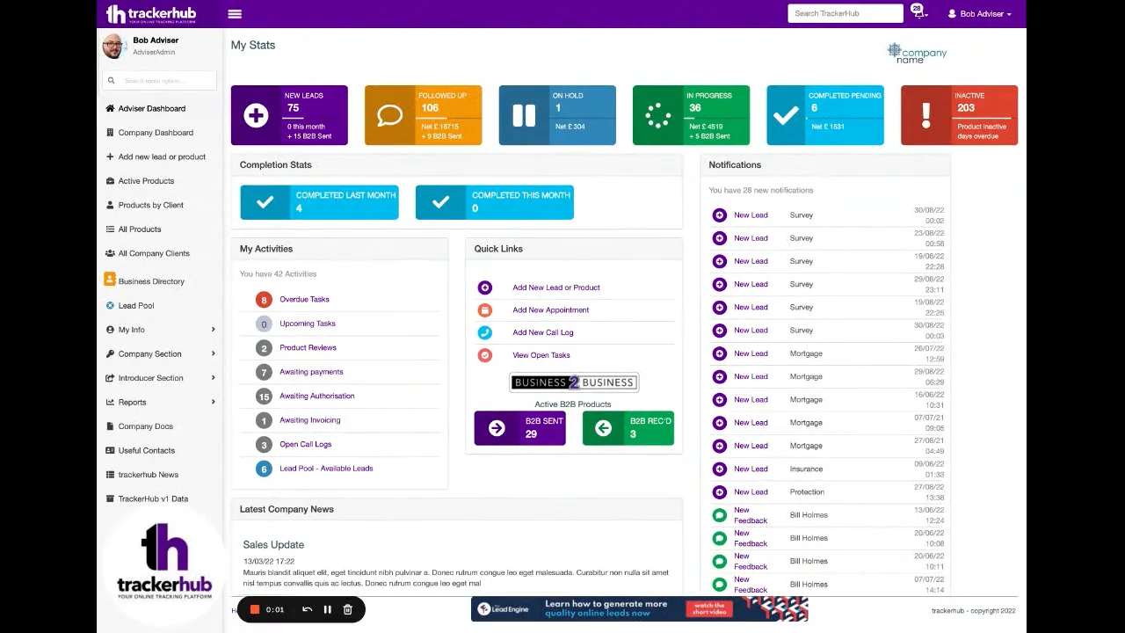Click the On Hold pause icon
Viewport: 1125px width, 633px height.
[524, 115]
